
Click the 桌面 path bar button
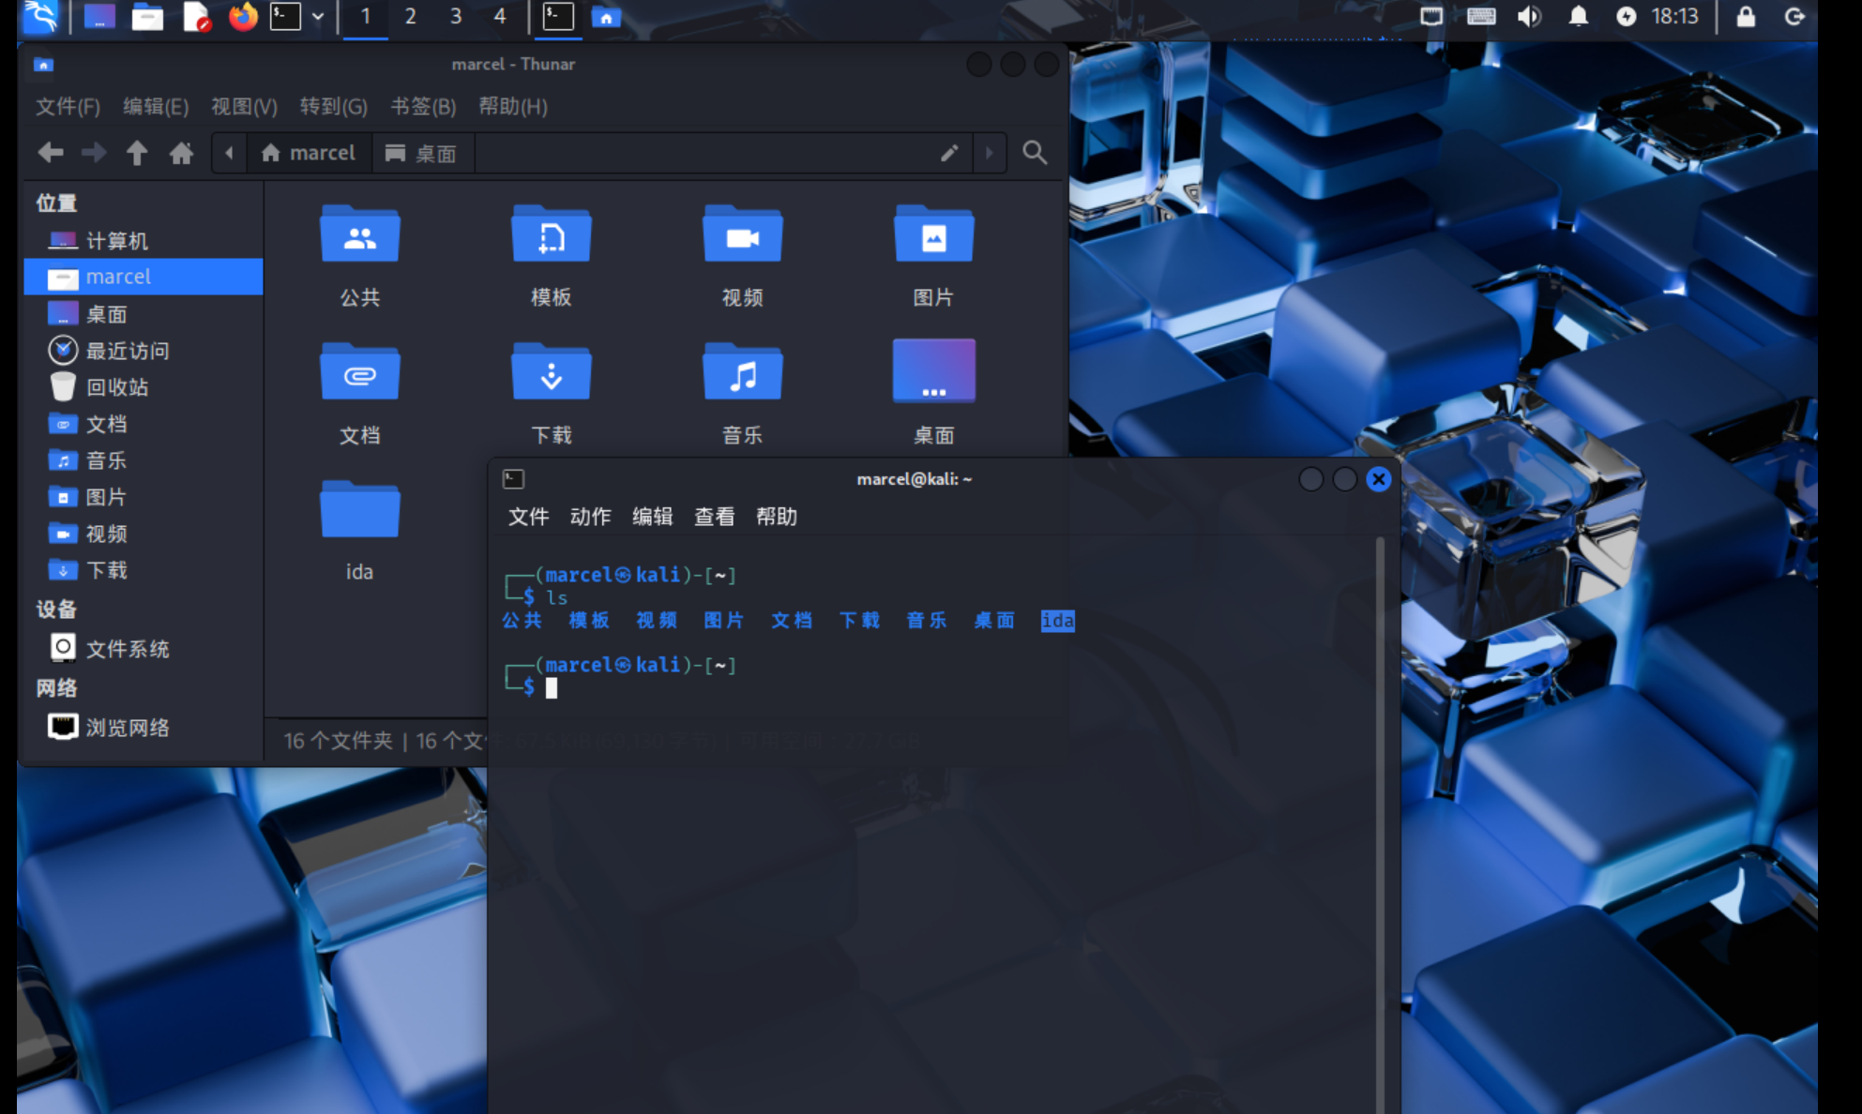(422, 153)
